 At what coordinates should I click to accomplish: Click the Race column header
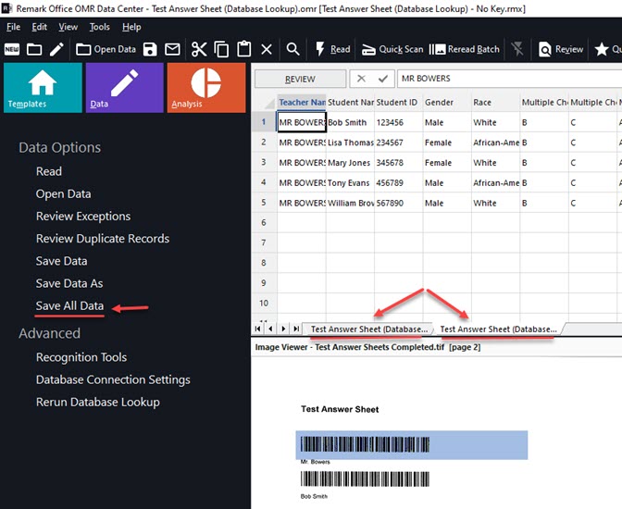pos(495,103)
